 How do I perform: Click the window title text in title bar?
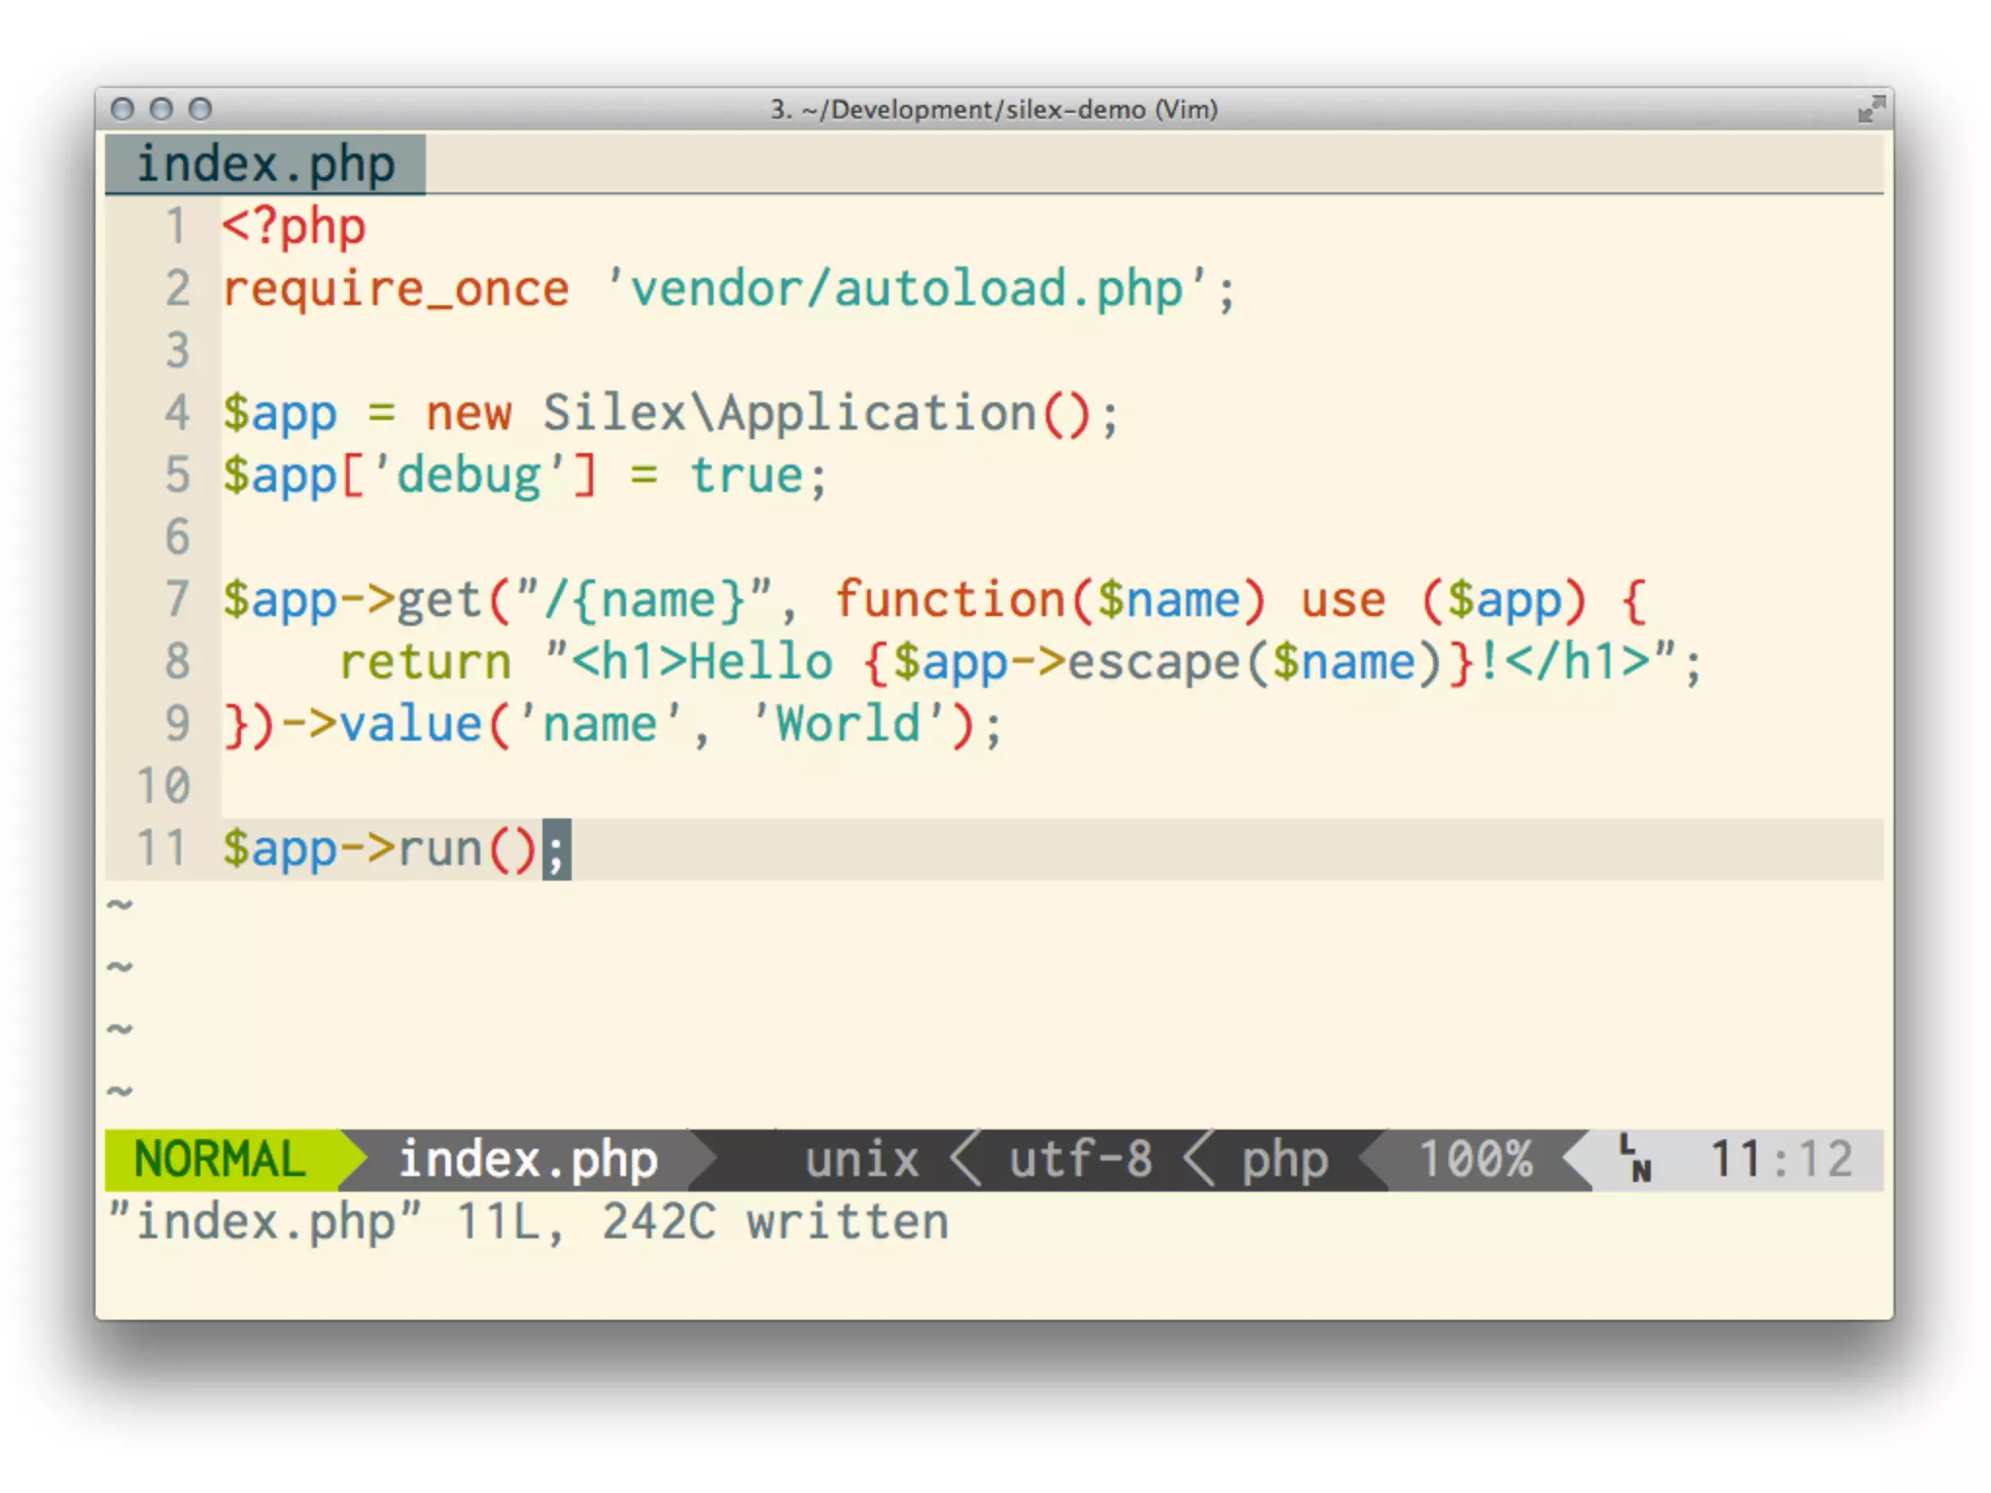click(994, 109)
